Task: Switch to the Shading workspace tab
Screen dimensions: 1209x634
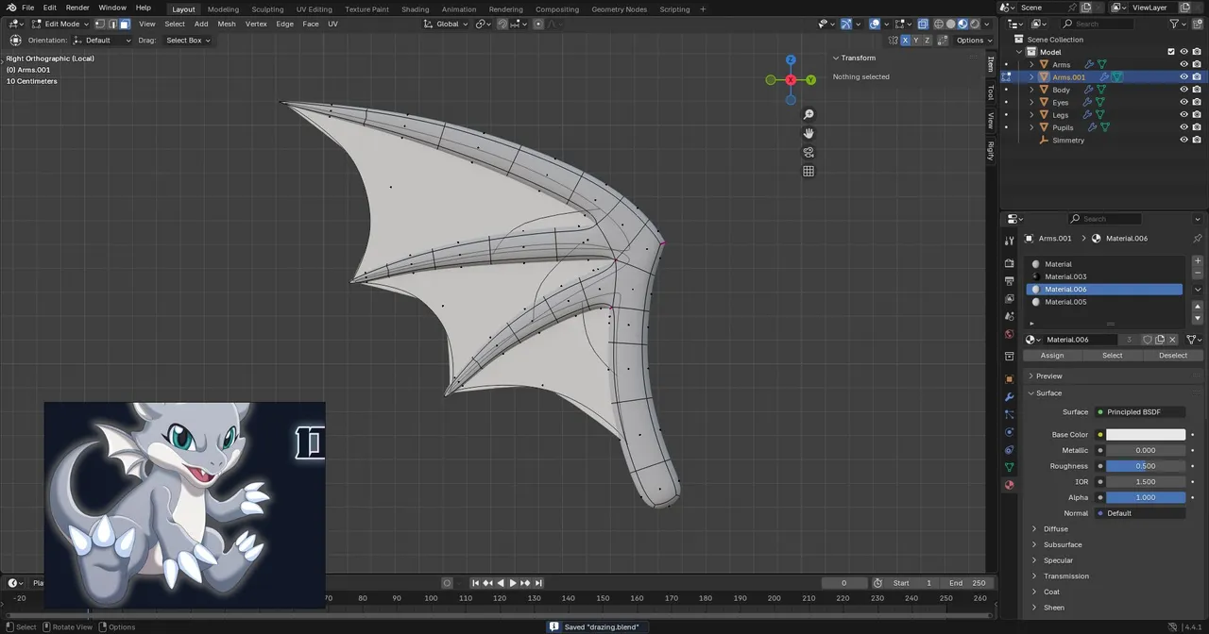Action: [415, 9]
